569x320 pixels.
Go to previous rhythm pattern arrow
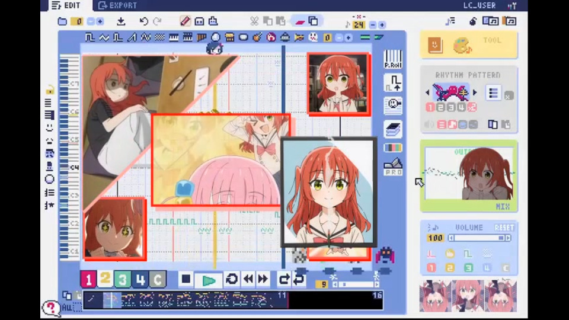pyautogui.click(x=427, y=93)
